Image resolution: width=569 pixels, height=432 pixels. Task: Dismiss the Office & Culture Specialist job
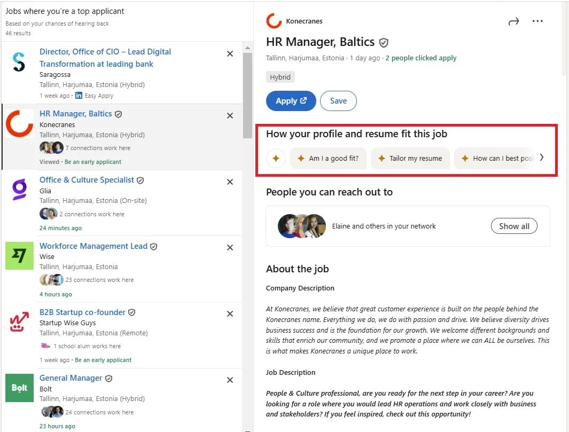point(230,182)
